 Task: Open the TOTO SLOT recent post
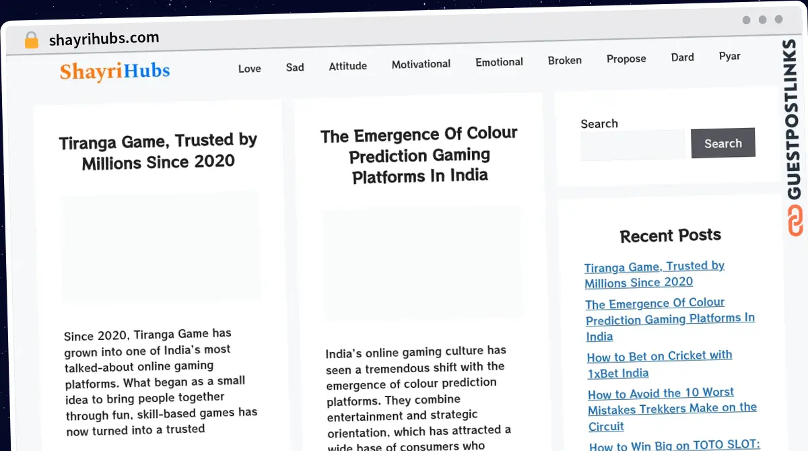click(x=673, y=446)
